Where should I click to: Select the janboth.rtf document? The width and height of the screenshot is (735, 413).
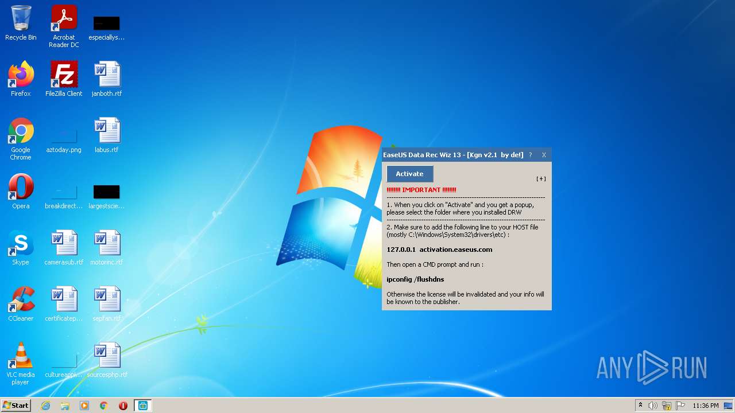[107, 79]
